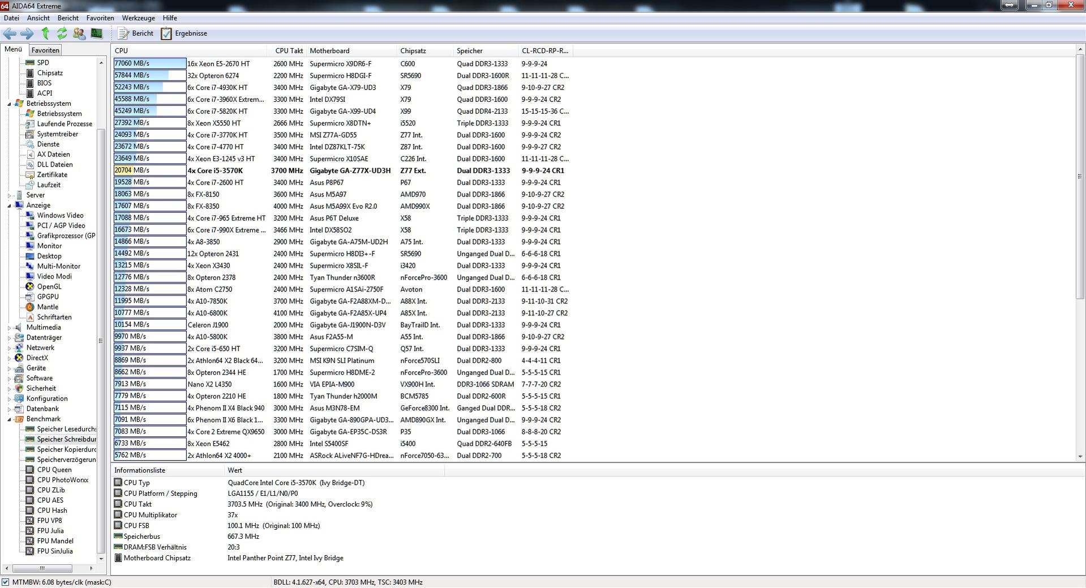Click the DirectX icon in the tree

click(19, 358)
